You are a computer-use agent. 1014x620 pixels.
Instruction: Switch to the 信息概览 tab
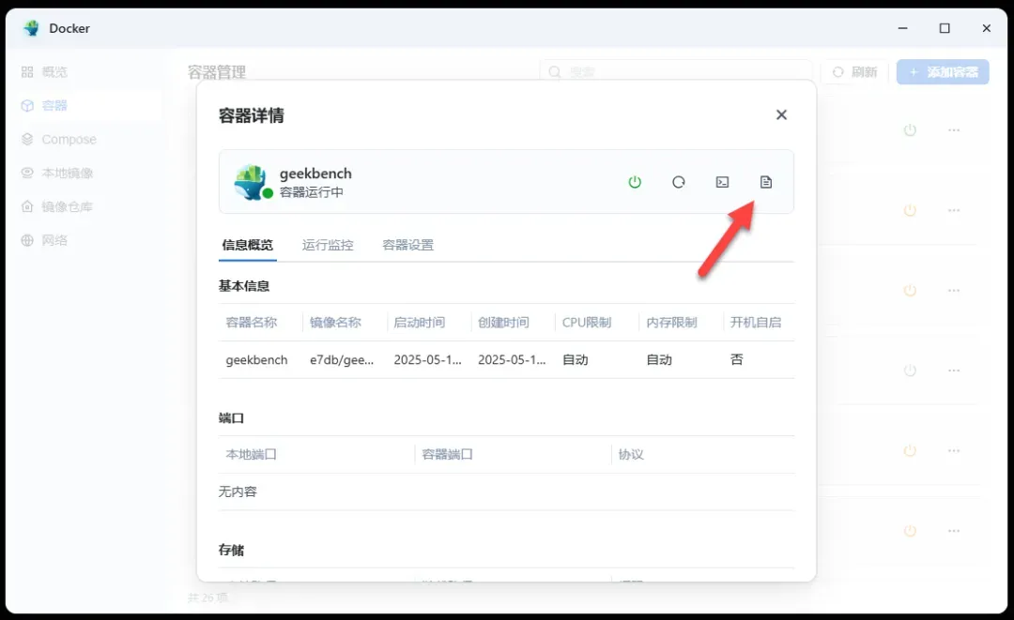248,246
